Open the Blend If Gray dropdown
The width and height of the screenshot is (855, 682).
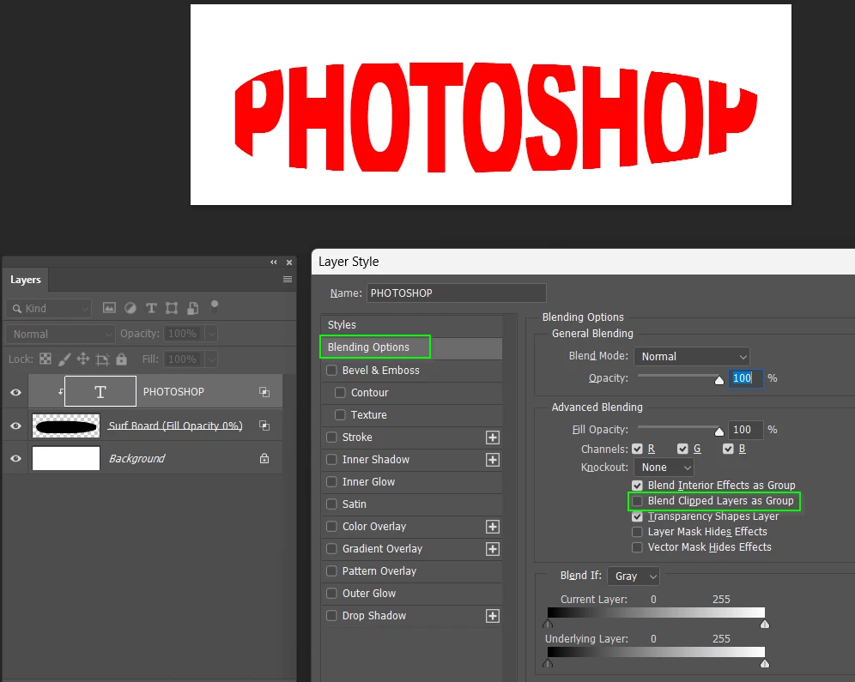(634, 576)
